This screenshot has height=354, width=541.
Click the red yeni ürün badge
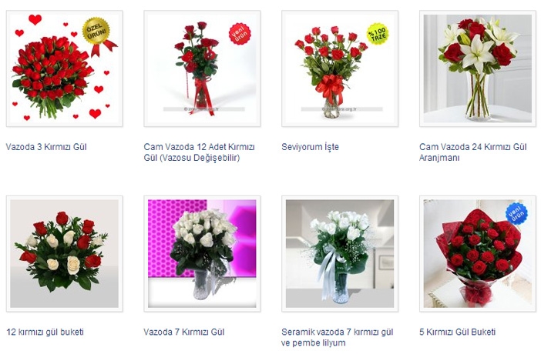[240, 34]
